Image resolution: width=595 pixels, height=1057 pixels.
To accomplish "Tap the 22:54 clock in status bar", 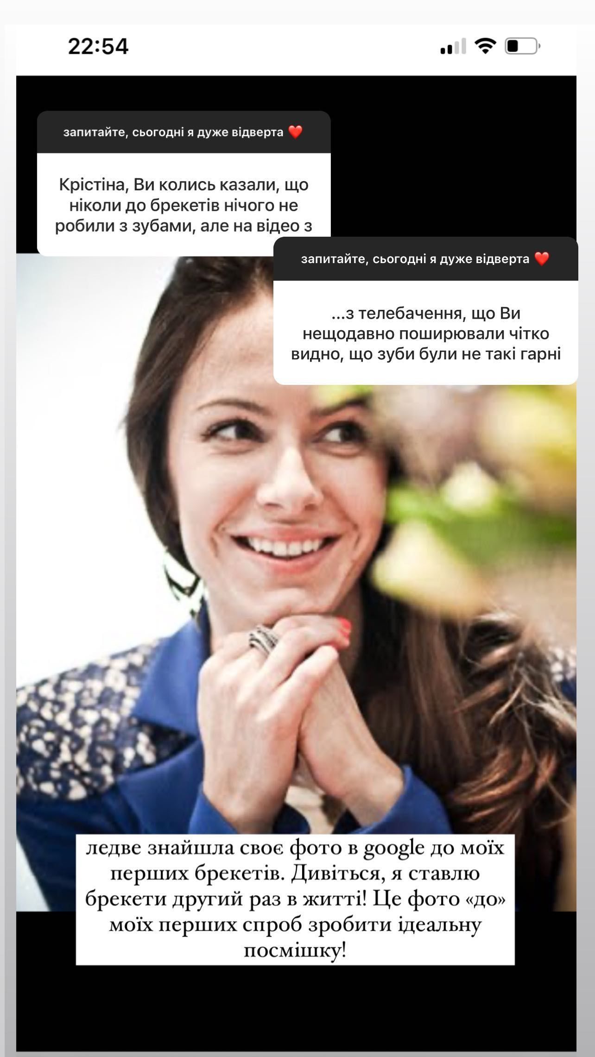I will coord(98,46).
